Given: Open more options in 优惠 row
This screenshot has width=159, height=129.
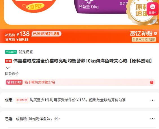Looking at the screenshot, I should [x=153, y=100].
